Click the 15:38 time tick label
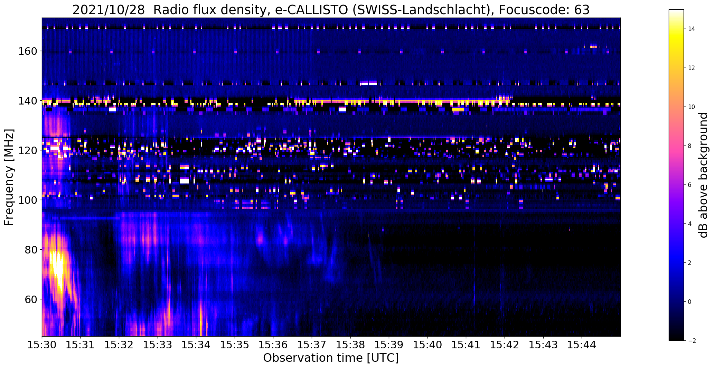The height and width of the screenshot is (368, 714). pos(350,344)
